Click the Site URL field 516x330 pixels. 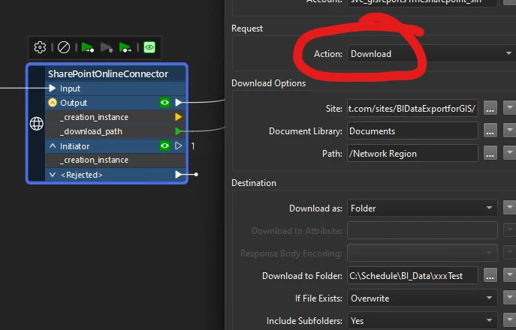(x=412, y=109)
